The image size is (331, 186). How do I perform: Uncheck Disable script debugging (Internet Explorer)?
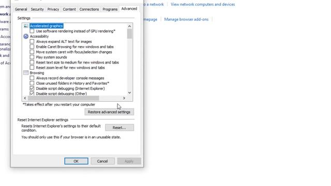point(32,88)
